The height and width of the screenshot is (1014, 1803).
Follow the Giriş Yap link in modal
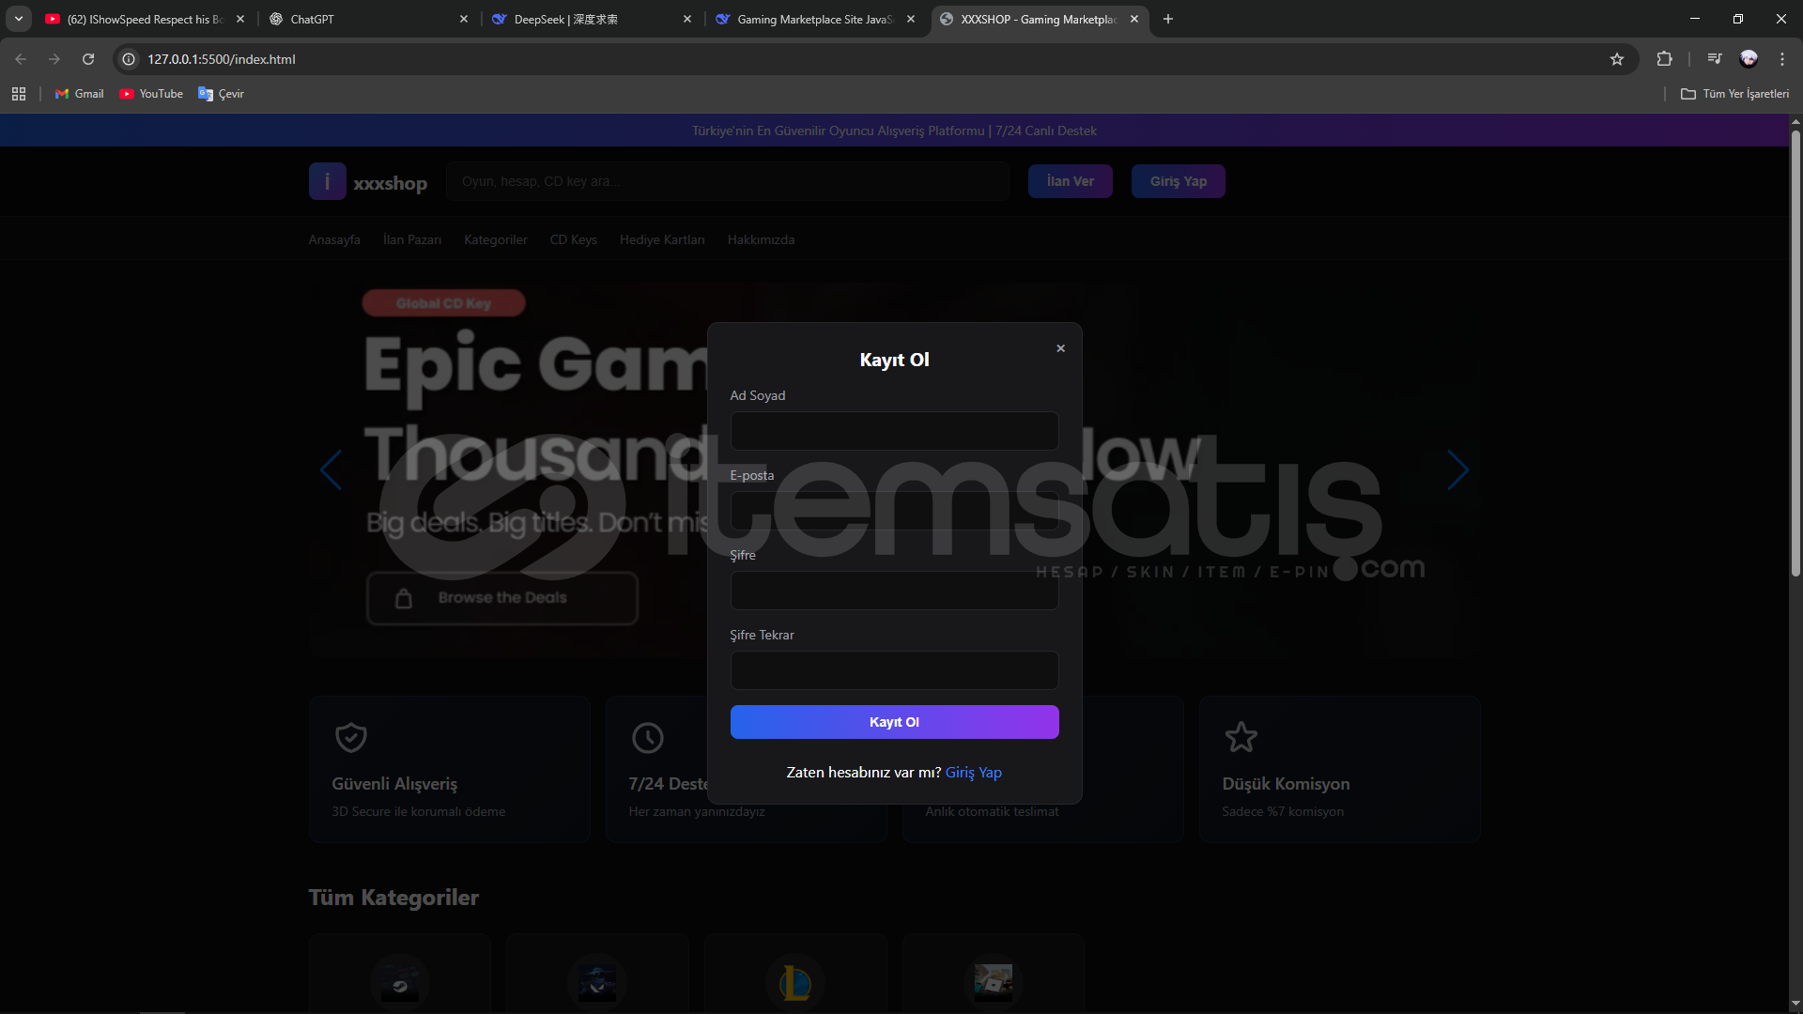(x=973, y=773)
